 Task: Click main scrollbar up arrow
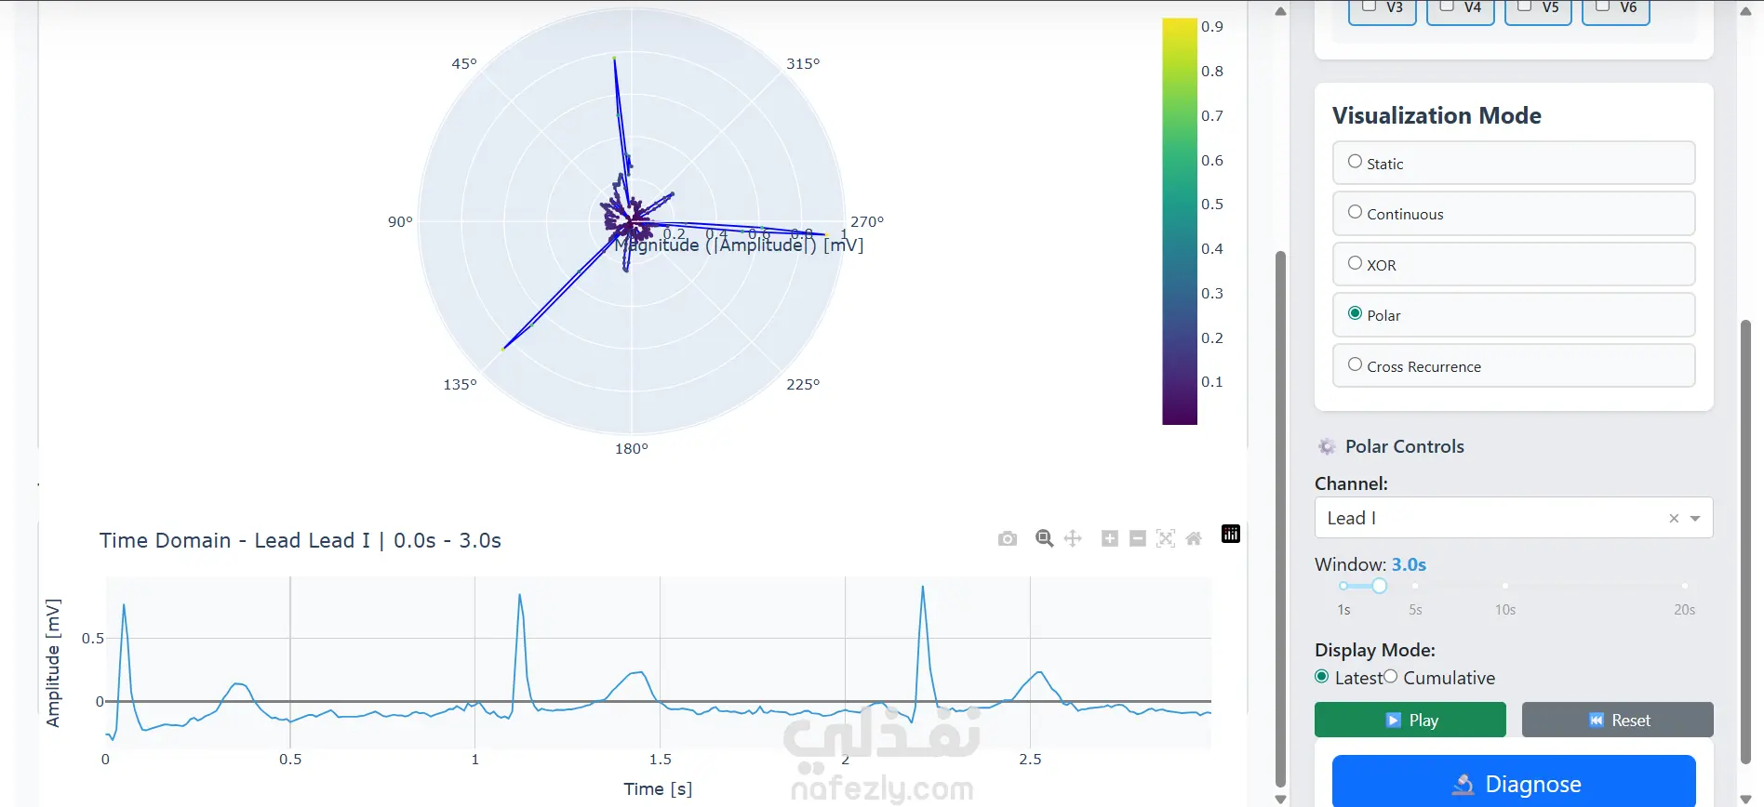(x=1280, y=11)
